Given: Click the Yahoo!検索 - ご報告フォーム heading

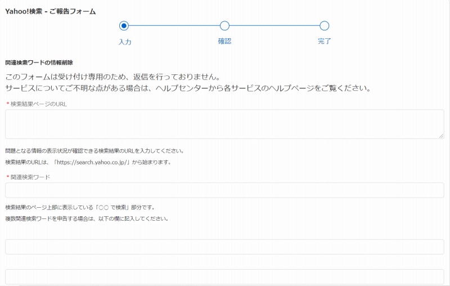Looking at the screenshot, I should [51, 11].
